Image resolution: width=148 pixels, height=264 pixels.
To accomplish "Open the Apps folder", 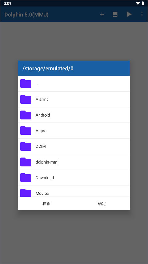I will point(74,131).
